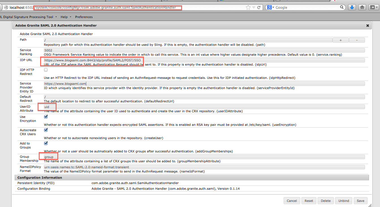
Task: Click the NameIDPolicy Format field
Action: (204, 167)
